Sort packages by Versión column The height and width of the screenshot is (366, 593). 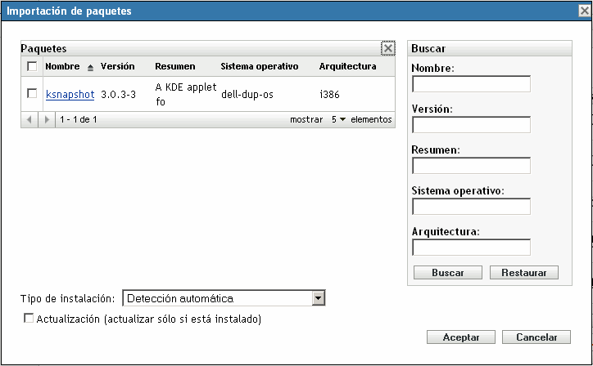[x=117, y=66]
